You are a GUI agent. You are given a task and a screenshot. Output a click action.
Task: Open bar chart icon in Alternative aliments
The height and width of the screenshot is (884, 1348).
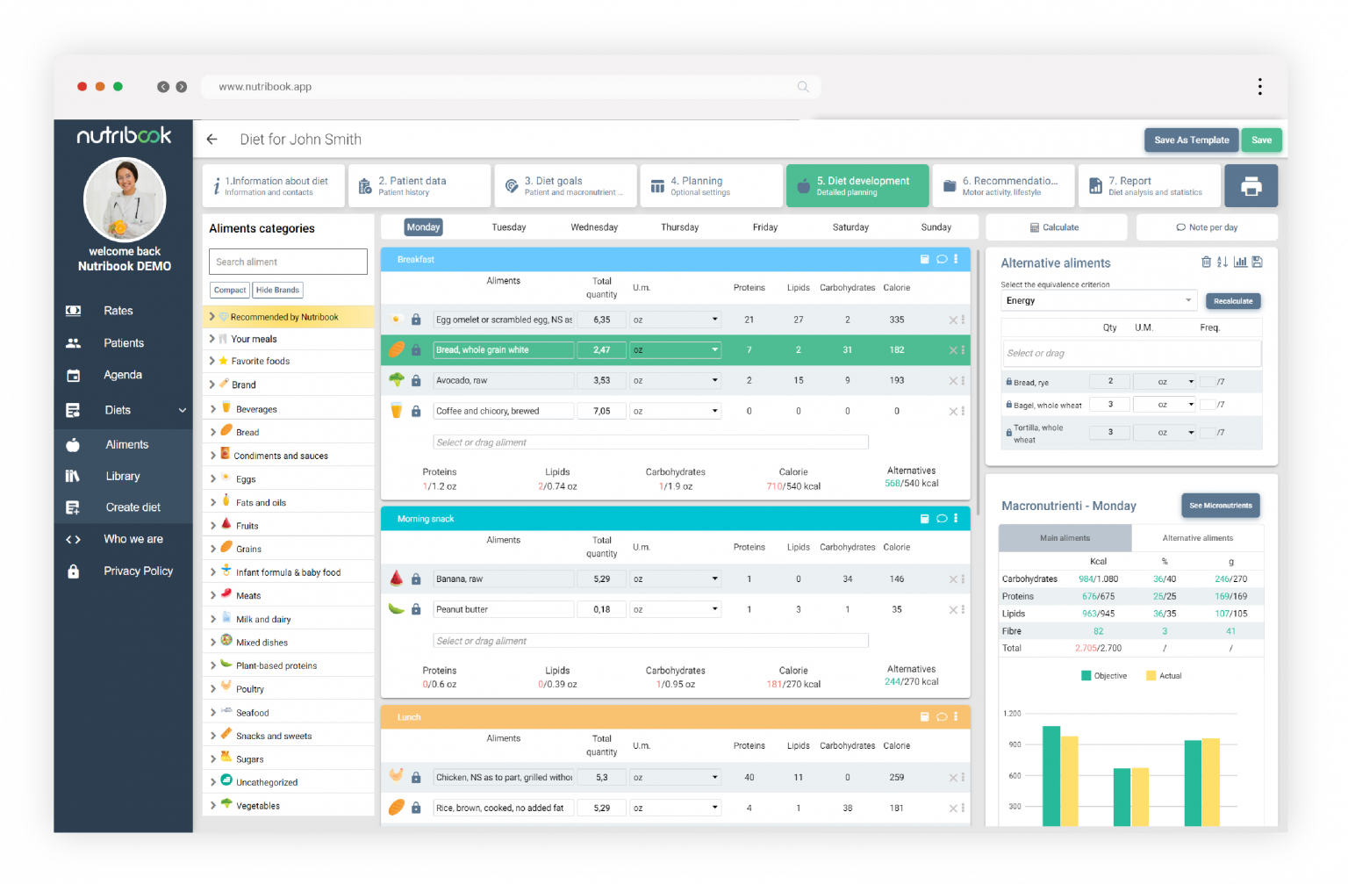coord(1240,262)
